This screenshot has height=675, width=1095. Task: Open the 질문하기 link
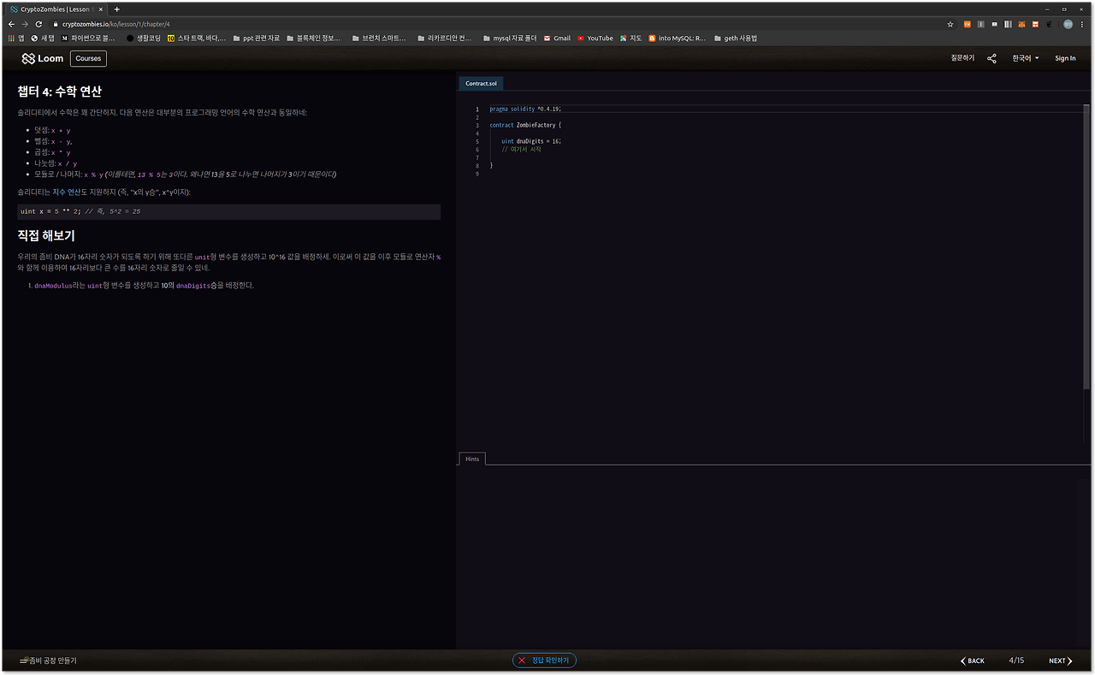coord(962,58)
